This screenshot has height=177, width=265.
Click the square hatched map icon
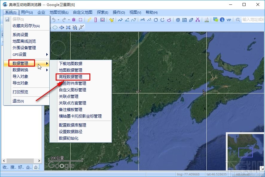185,20
